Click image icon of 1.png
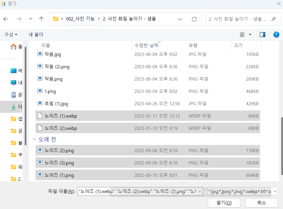 [40, 91]
